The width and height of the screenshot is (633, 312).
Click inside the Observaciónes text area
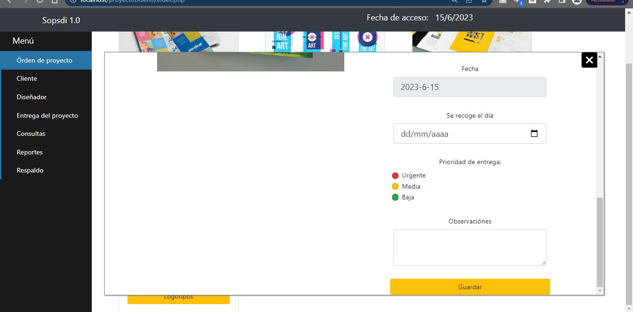469,247
